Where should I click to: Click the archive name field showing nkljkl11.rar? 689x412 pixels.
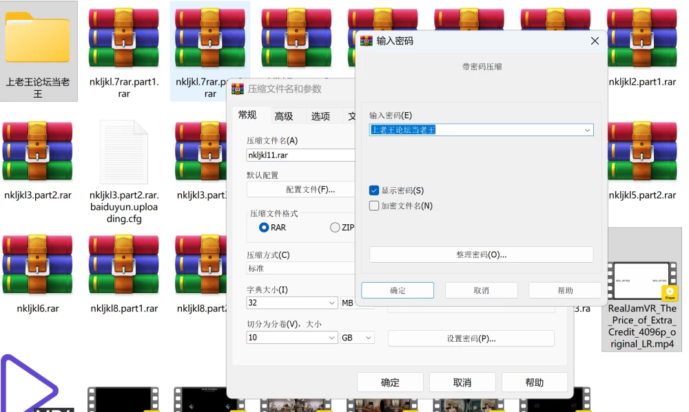pyautogui.click(x=300, y=155)
